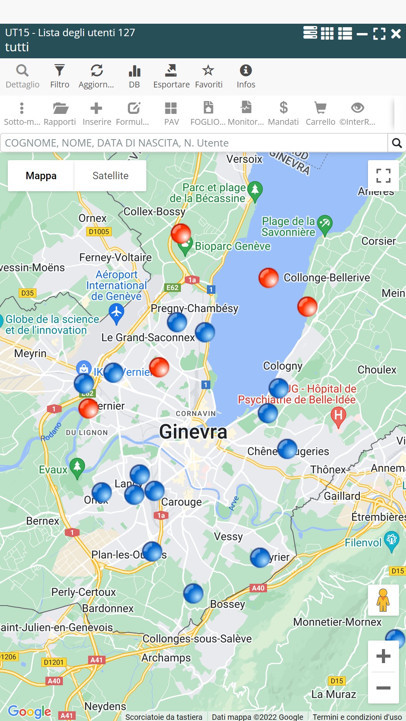Switch to Satellite map tab

coord(110,176)
